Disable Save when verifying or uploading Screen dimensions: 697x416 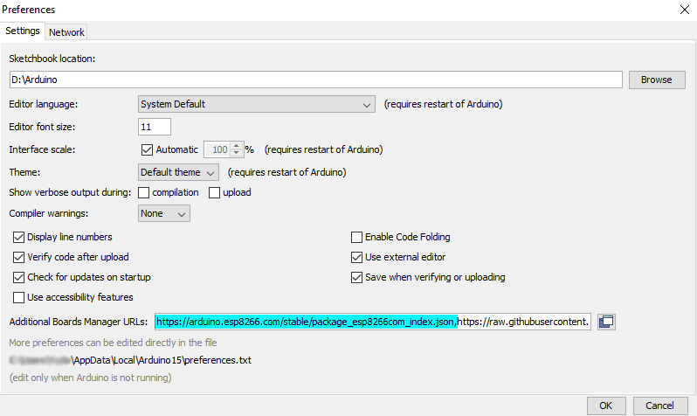click(356, 277)
